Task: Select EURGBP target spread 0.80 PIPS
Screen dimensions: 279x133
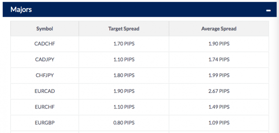Action: (x=124, y=123)
